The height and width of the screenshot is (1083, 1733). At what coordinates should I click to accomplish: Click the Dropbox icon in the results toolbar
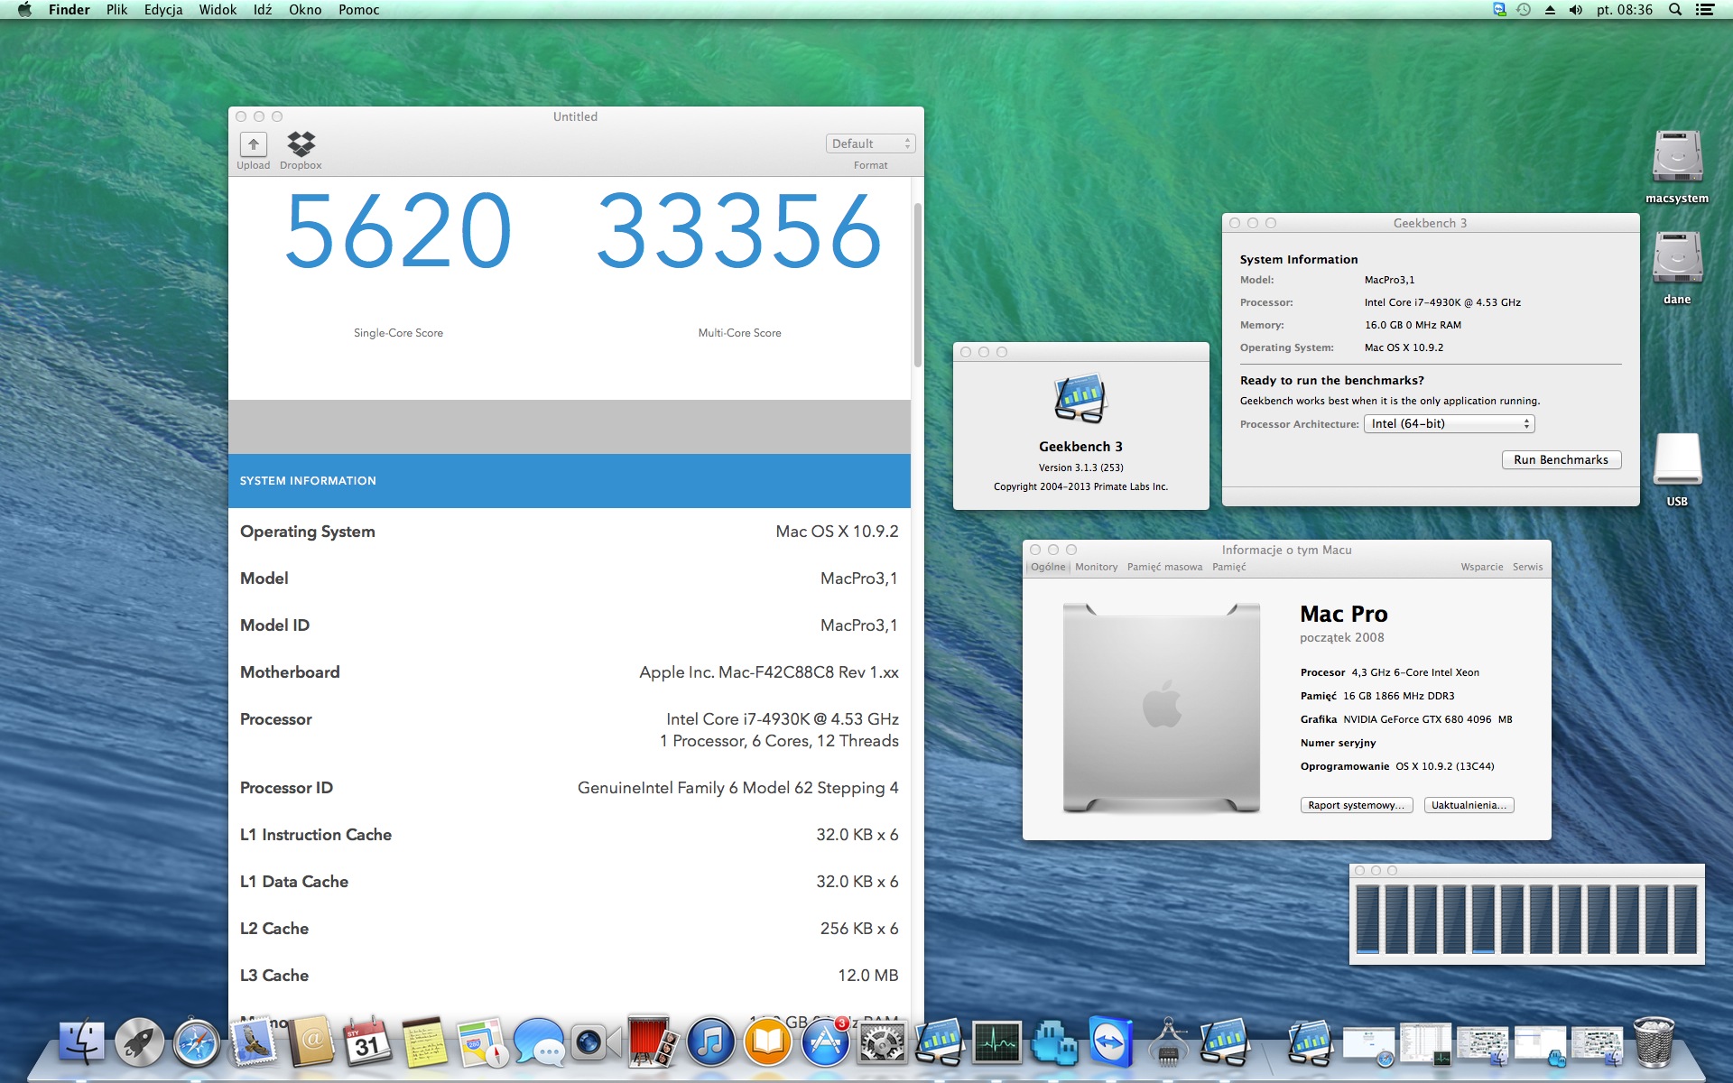click(x=301, y=144)
